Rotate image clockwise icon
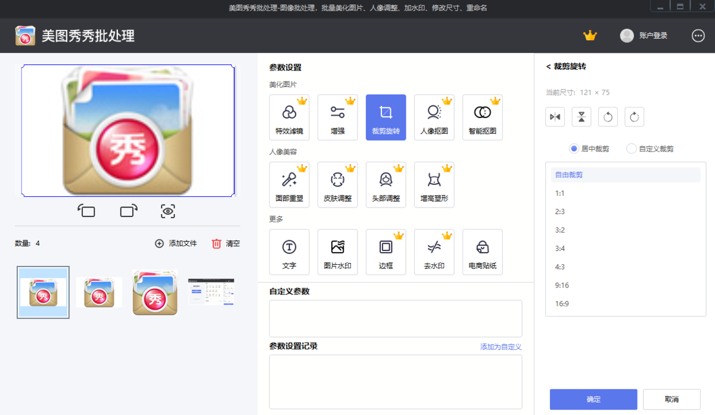The image size is (715, 415). click(634, 117)
